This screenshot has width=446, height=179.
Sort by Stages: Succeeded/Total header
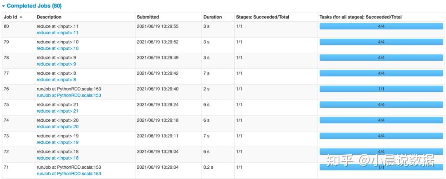click(x=262, y=17)
